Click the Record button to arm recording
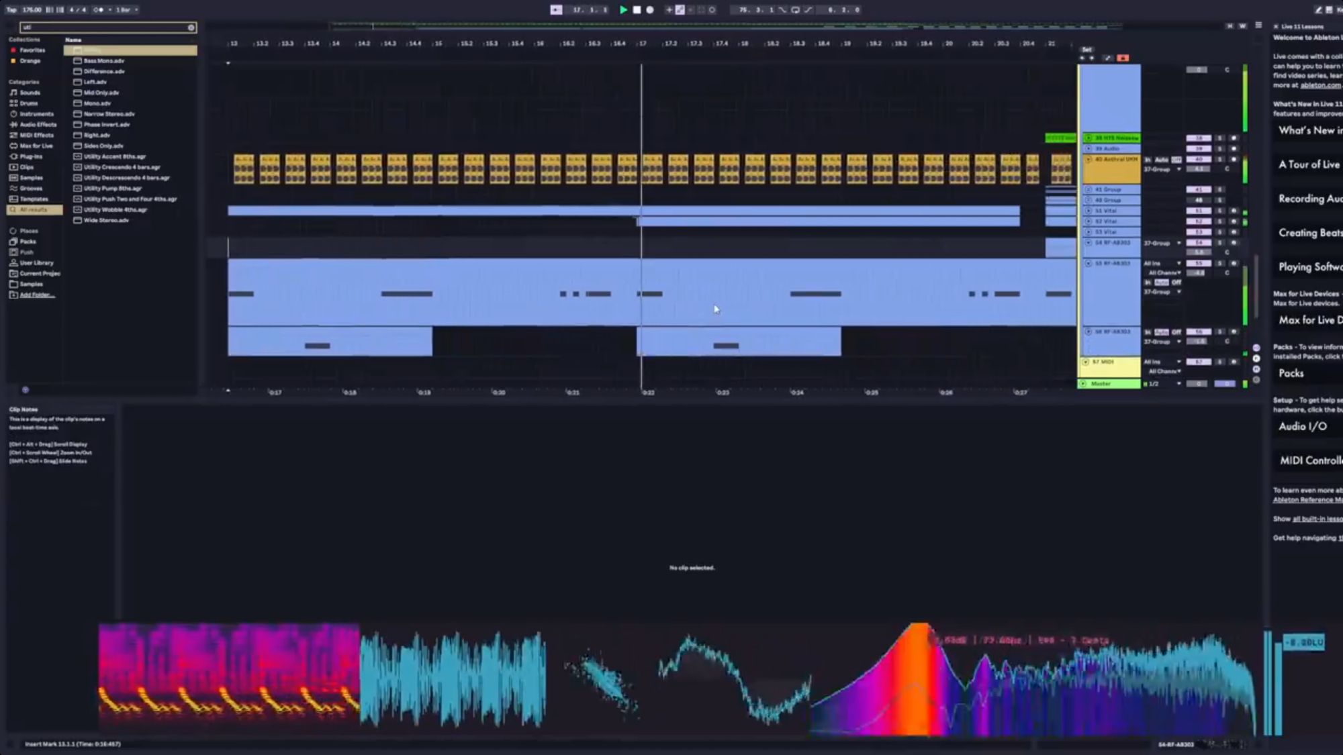 click(x=650, y=9)
